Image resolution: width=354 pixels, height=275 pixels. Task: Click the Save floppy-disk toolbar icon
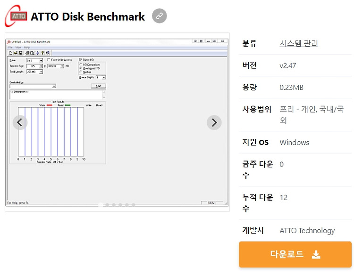coord(20,53)
